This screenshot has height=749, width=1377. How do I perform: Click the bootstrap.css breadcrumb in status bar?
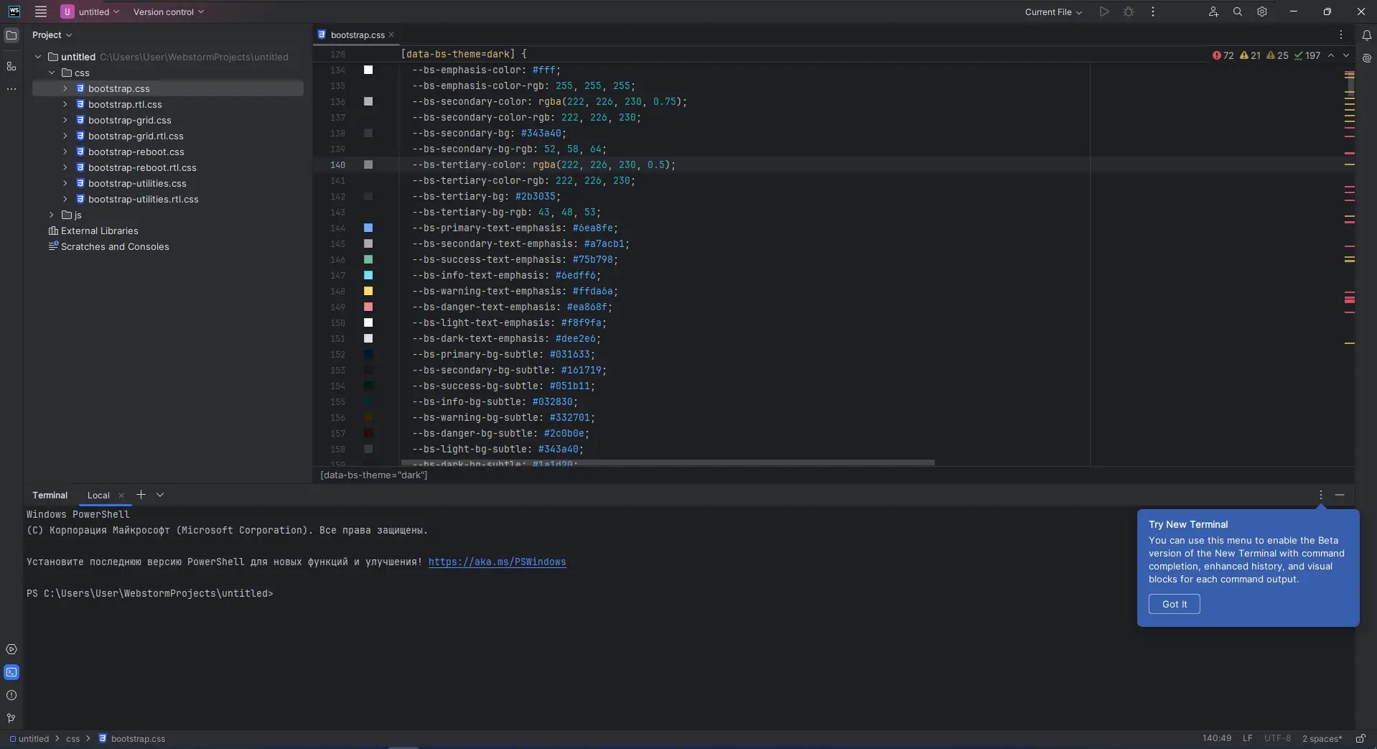tap(132, 738)
